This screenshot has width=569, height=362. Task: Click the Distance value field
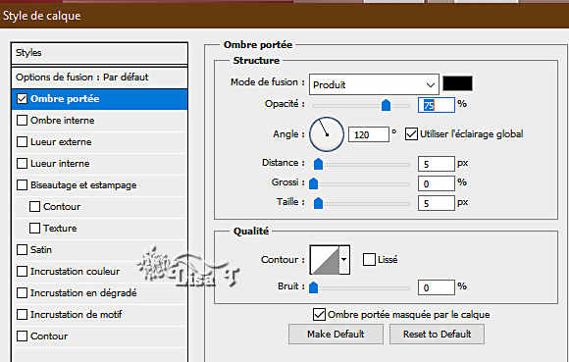click(x=437, y=164)
